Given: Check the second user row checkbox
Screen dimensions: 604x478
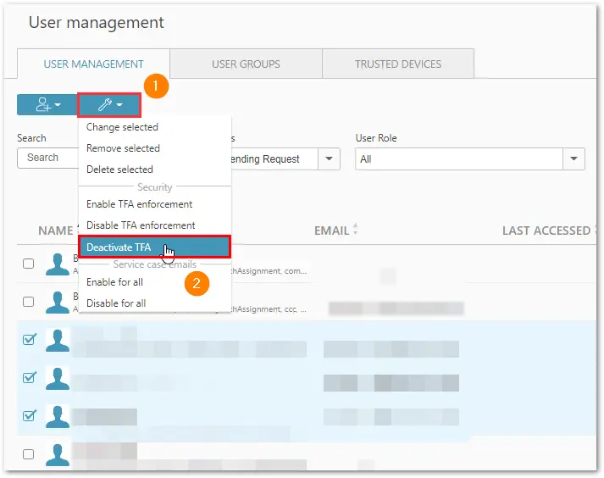Looking at the screenshot, I should pyautogui.click(x=29, y=302).
